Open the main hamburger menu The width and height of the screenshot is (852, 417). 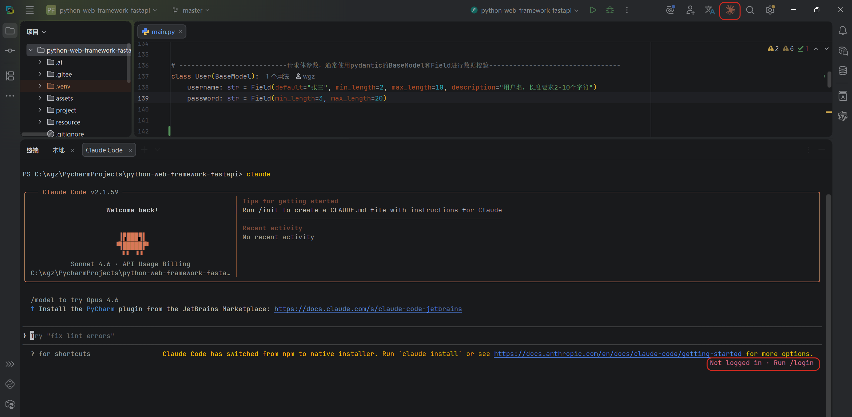click(x=30, y=10)
